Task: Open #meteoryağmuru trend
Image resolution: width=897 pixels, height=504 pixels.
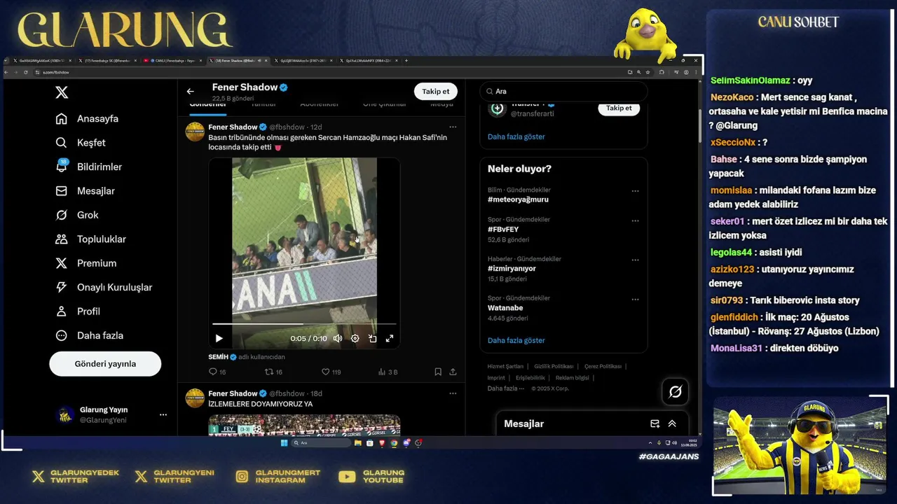Action: tap(518, 199)
